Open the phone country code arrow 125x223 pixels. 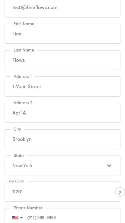(x=21, y=218)
